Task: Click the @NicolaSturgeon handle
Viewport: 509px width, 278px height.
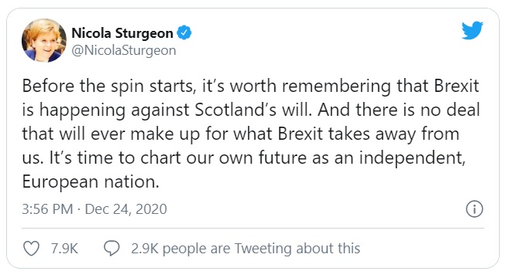Action: click(124, 50)
